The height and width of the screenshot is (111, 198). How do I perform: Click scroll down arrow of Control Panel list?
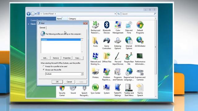pos(156,97)
